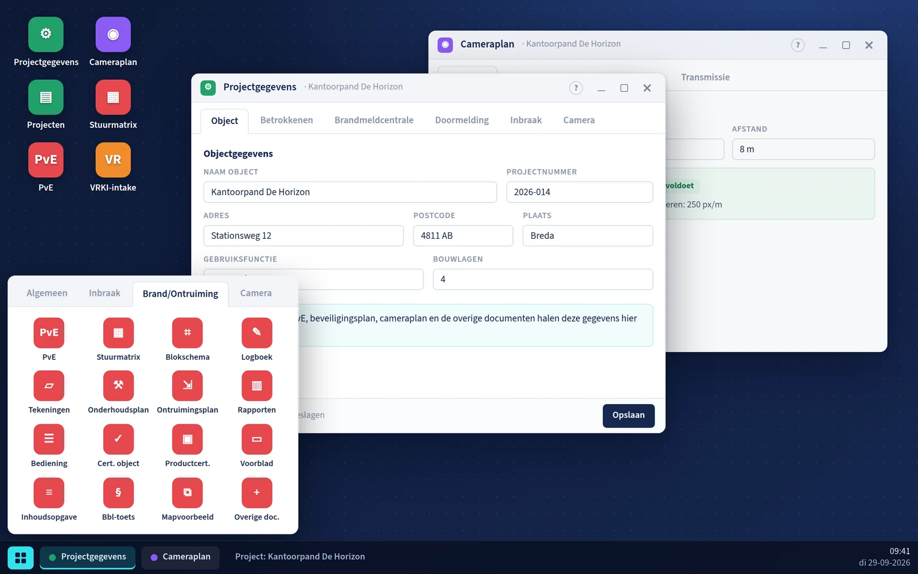Open the Cameraplan desktop icon

tap(113, 42)
